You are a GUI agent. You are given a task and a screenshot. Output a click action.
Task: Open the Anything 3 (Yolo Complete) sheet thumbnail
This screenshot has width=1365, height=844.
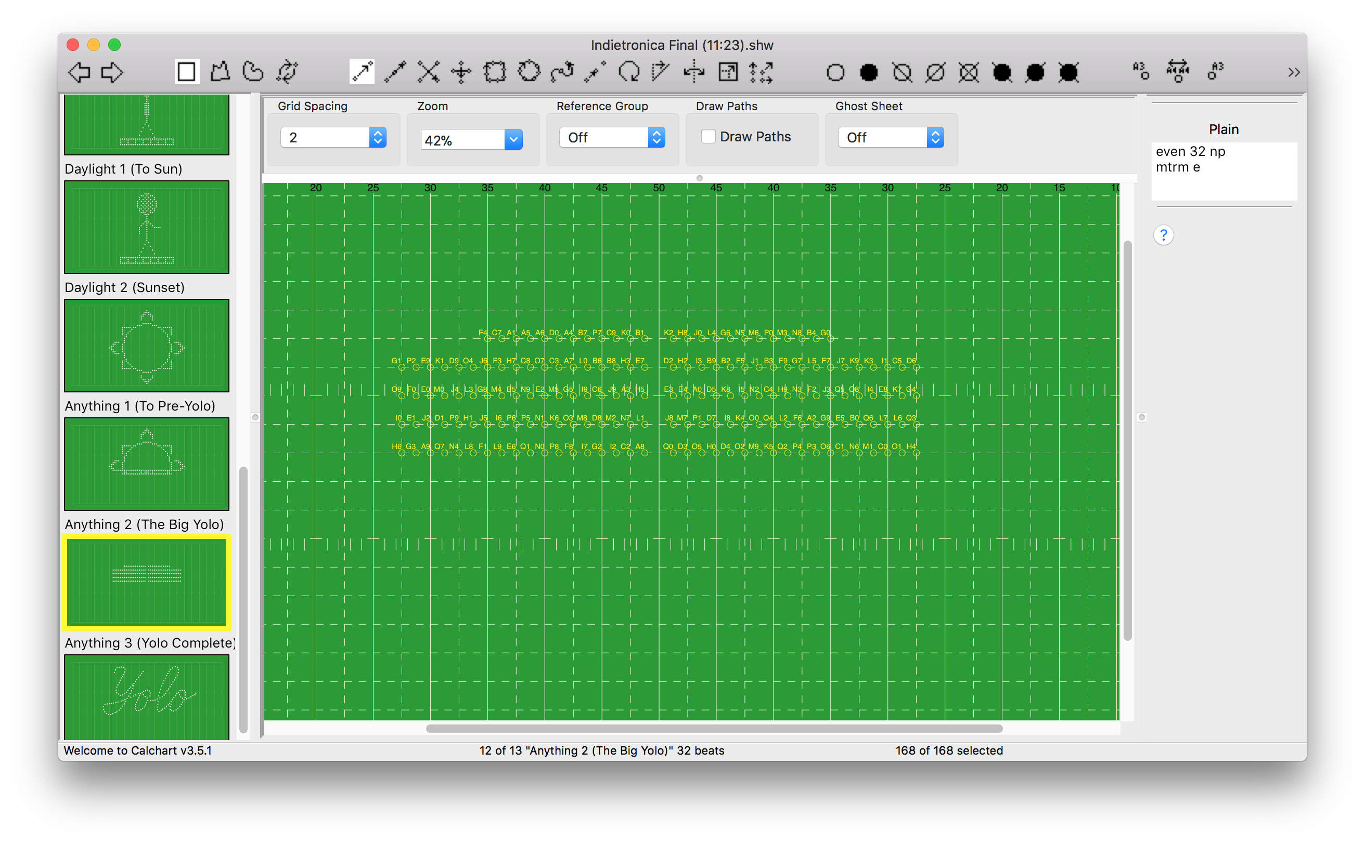pyautogui.click(x=146, y=698)
